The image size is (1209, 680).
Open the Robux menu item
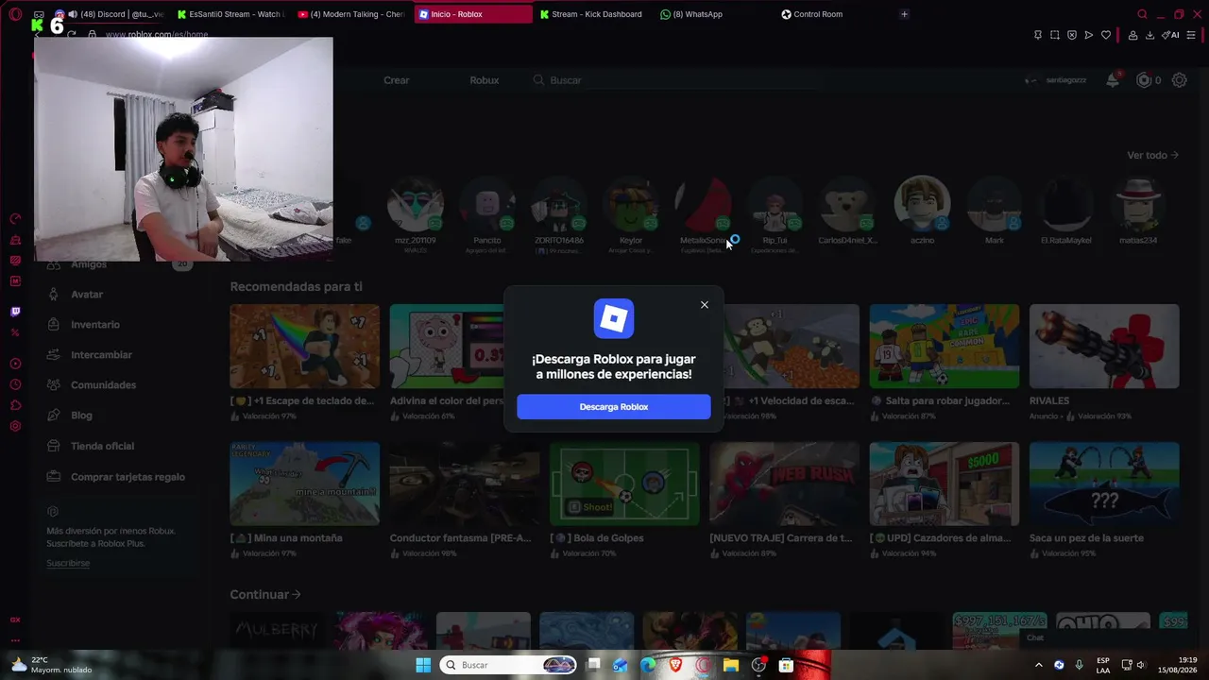coord(485,80)
